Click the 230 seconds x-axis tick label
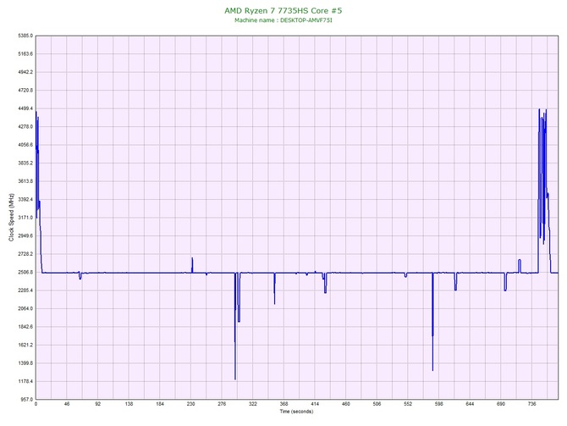This screenshot has width=567, height=426. (191, 404)
